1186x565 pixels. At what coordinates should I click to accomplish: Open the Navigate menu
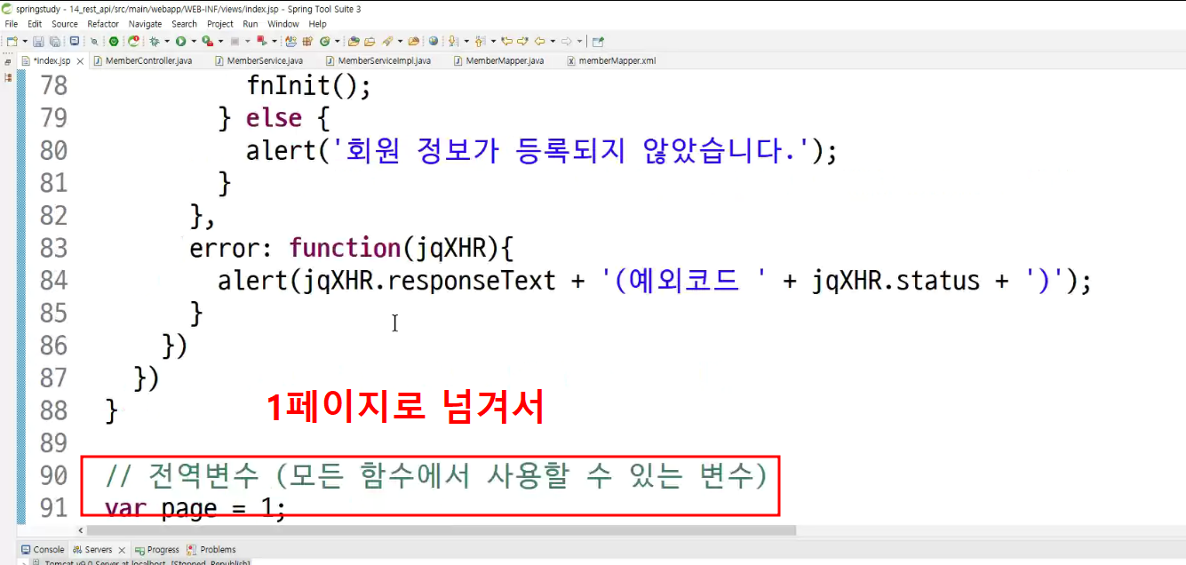click(x=145, y=24)
